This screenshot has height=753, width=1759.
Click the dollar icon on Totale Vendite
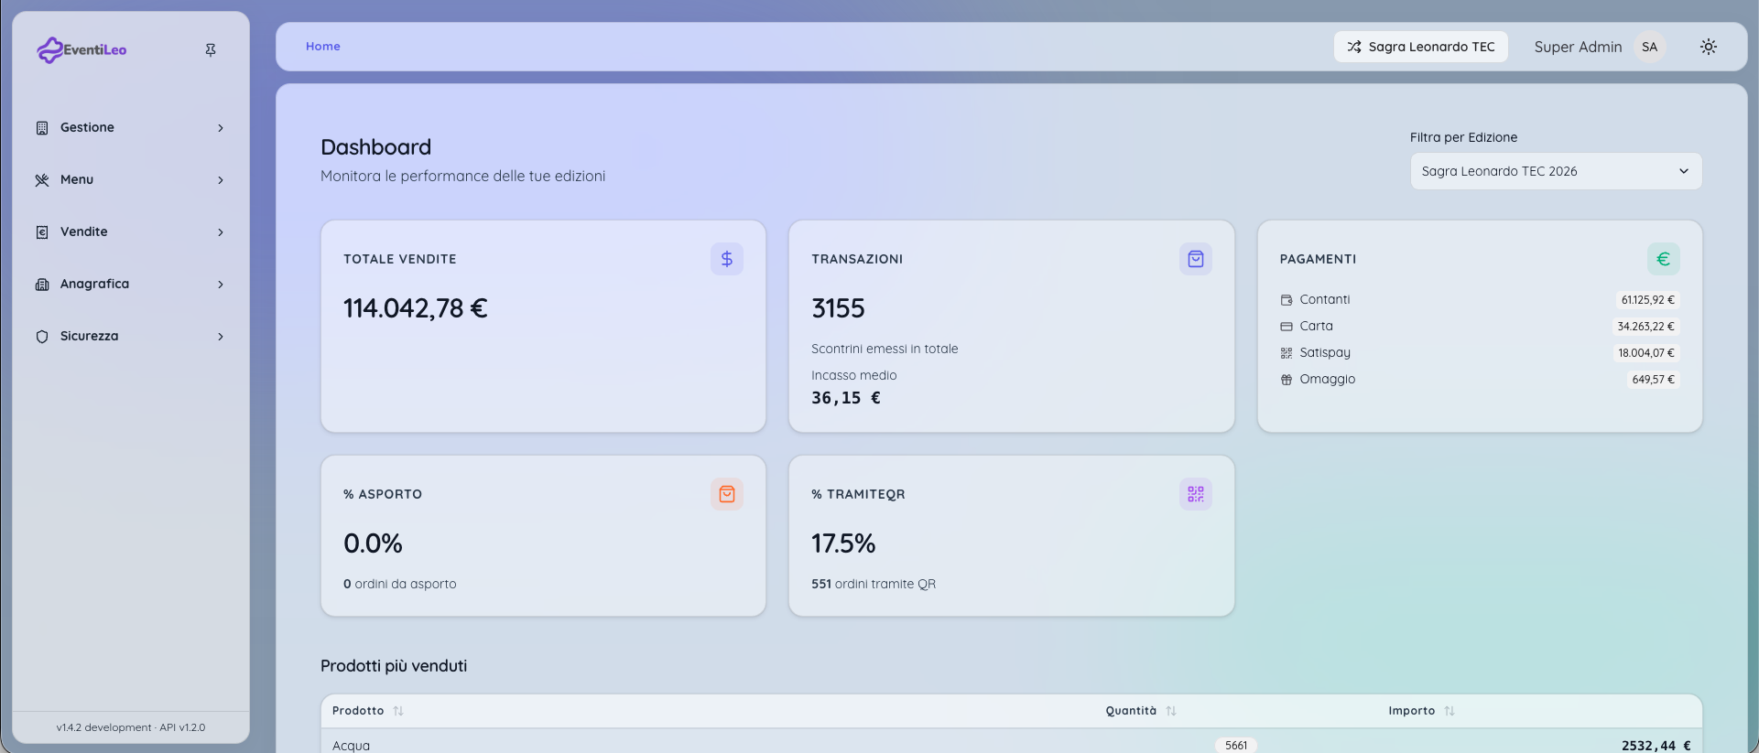[727, 259]
